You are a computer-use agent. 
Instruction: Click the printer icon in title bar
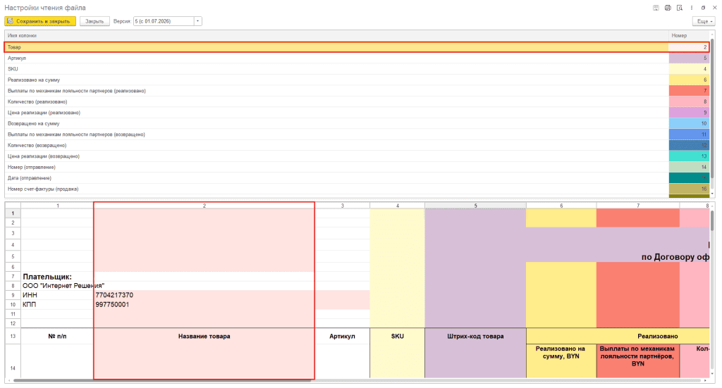pyautogui.click(x=668, y=8)
